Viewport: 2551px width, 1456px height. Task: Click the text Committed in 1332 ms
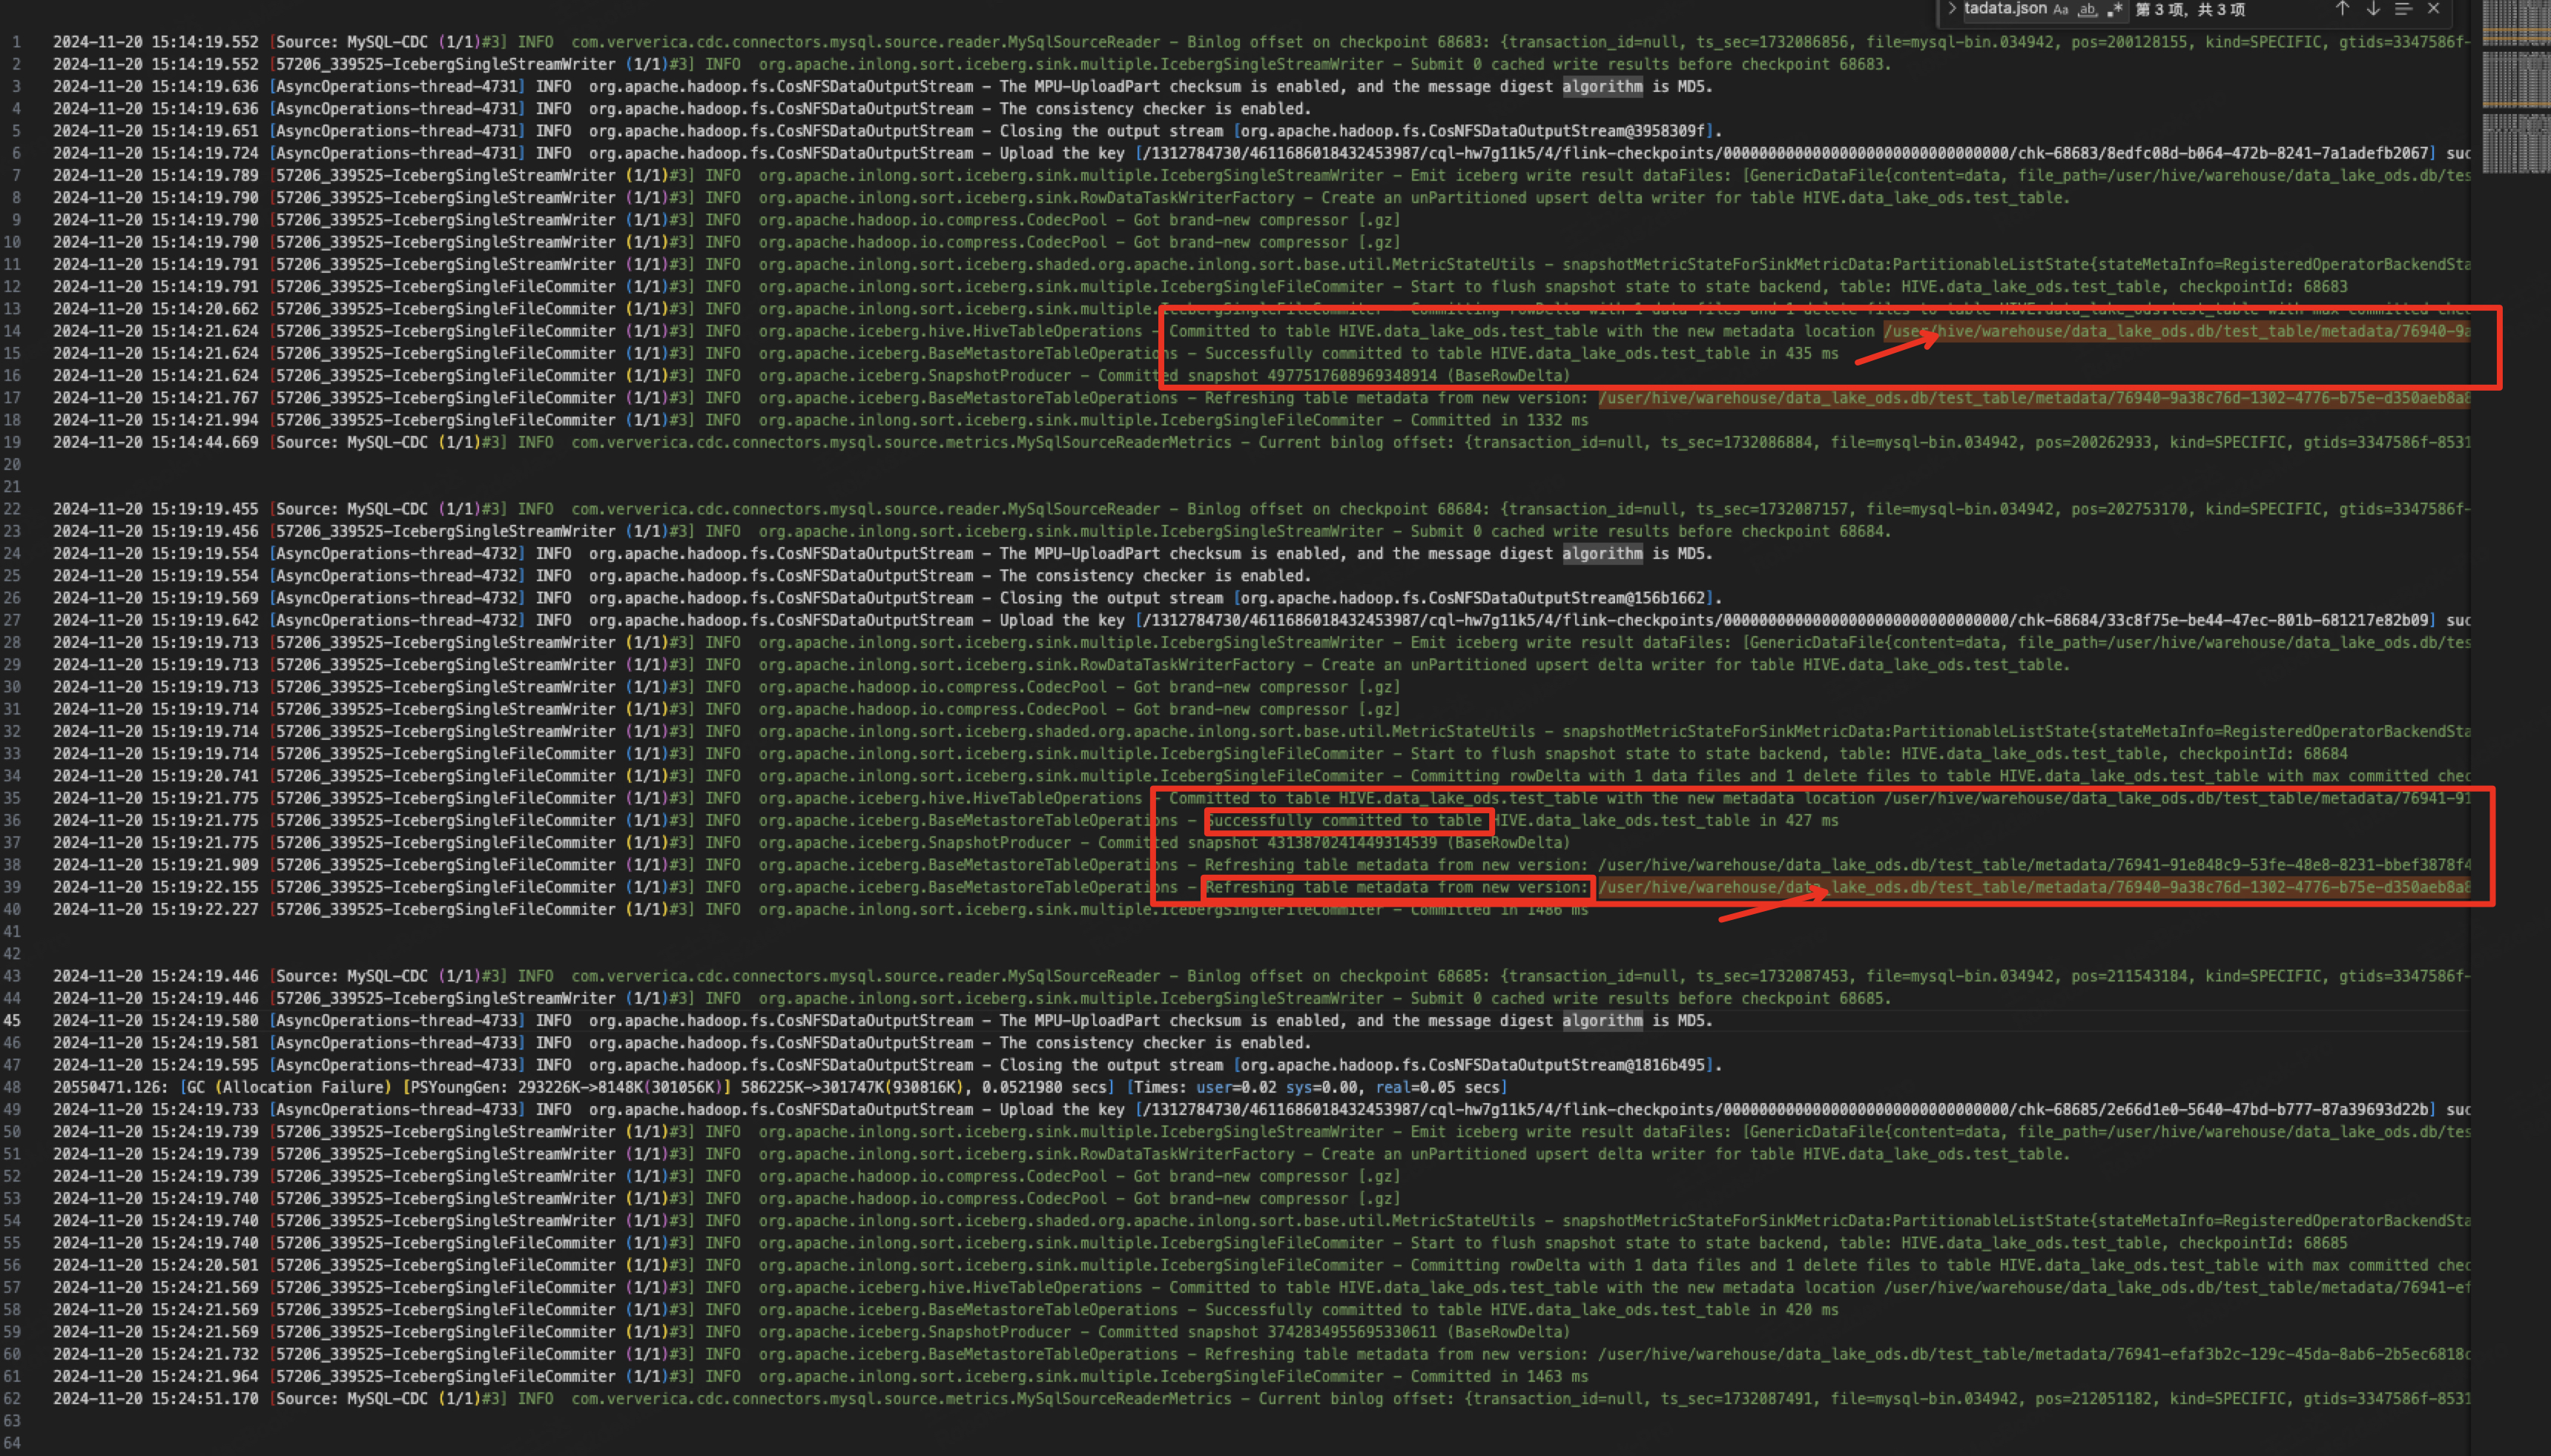pos(1499,420)
